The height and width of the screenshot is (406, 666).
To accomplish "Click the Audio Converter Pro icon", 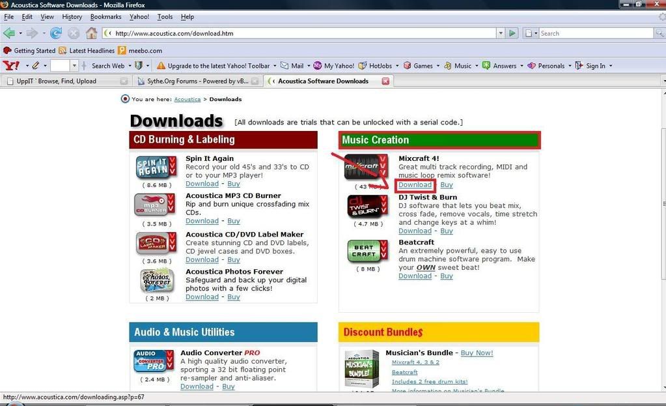I will tap(154, 361).
